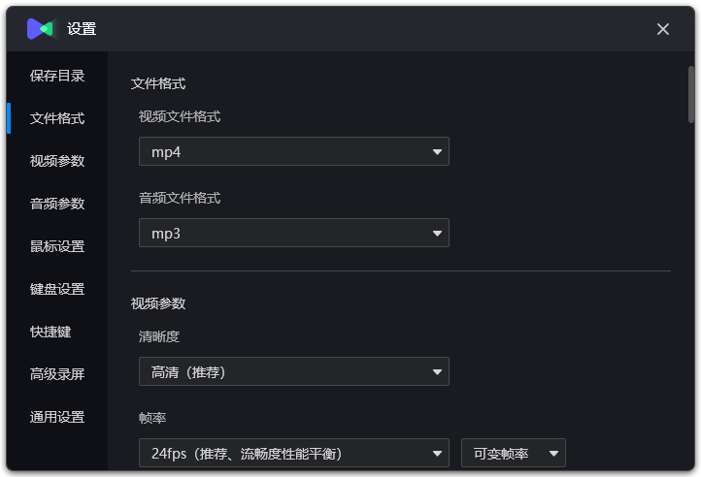Click the arrow on the 可变帧率 combo box
The height and width of the screenshot is (477, 701).
coord(554,454)
